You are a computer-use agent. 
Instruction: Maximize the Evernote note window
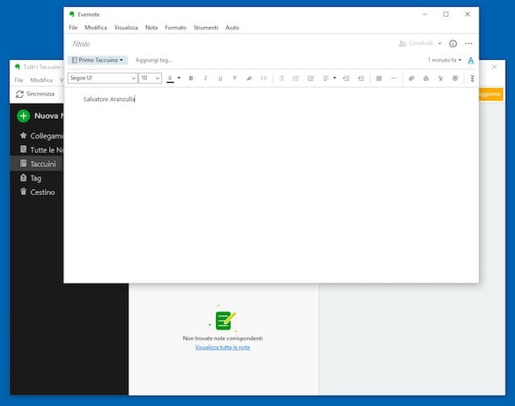[x=446, y=14]
